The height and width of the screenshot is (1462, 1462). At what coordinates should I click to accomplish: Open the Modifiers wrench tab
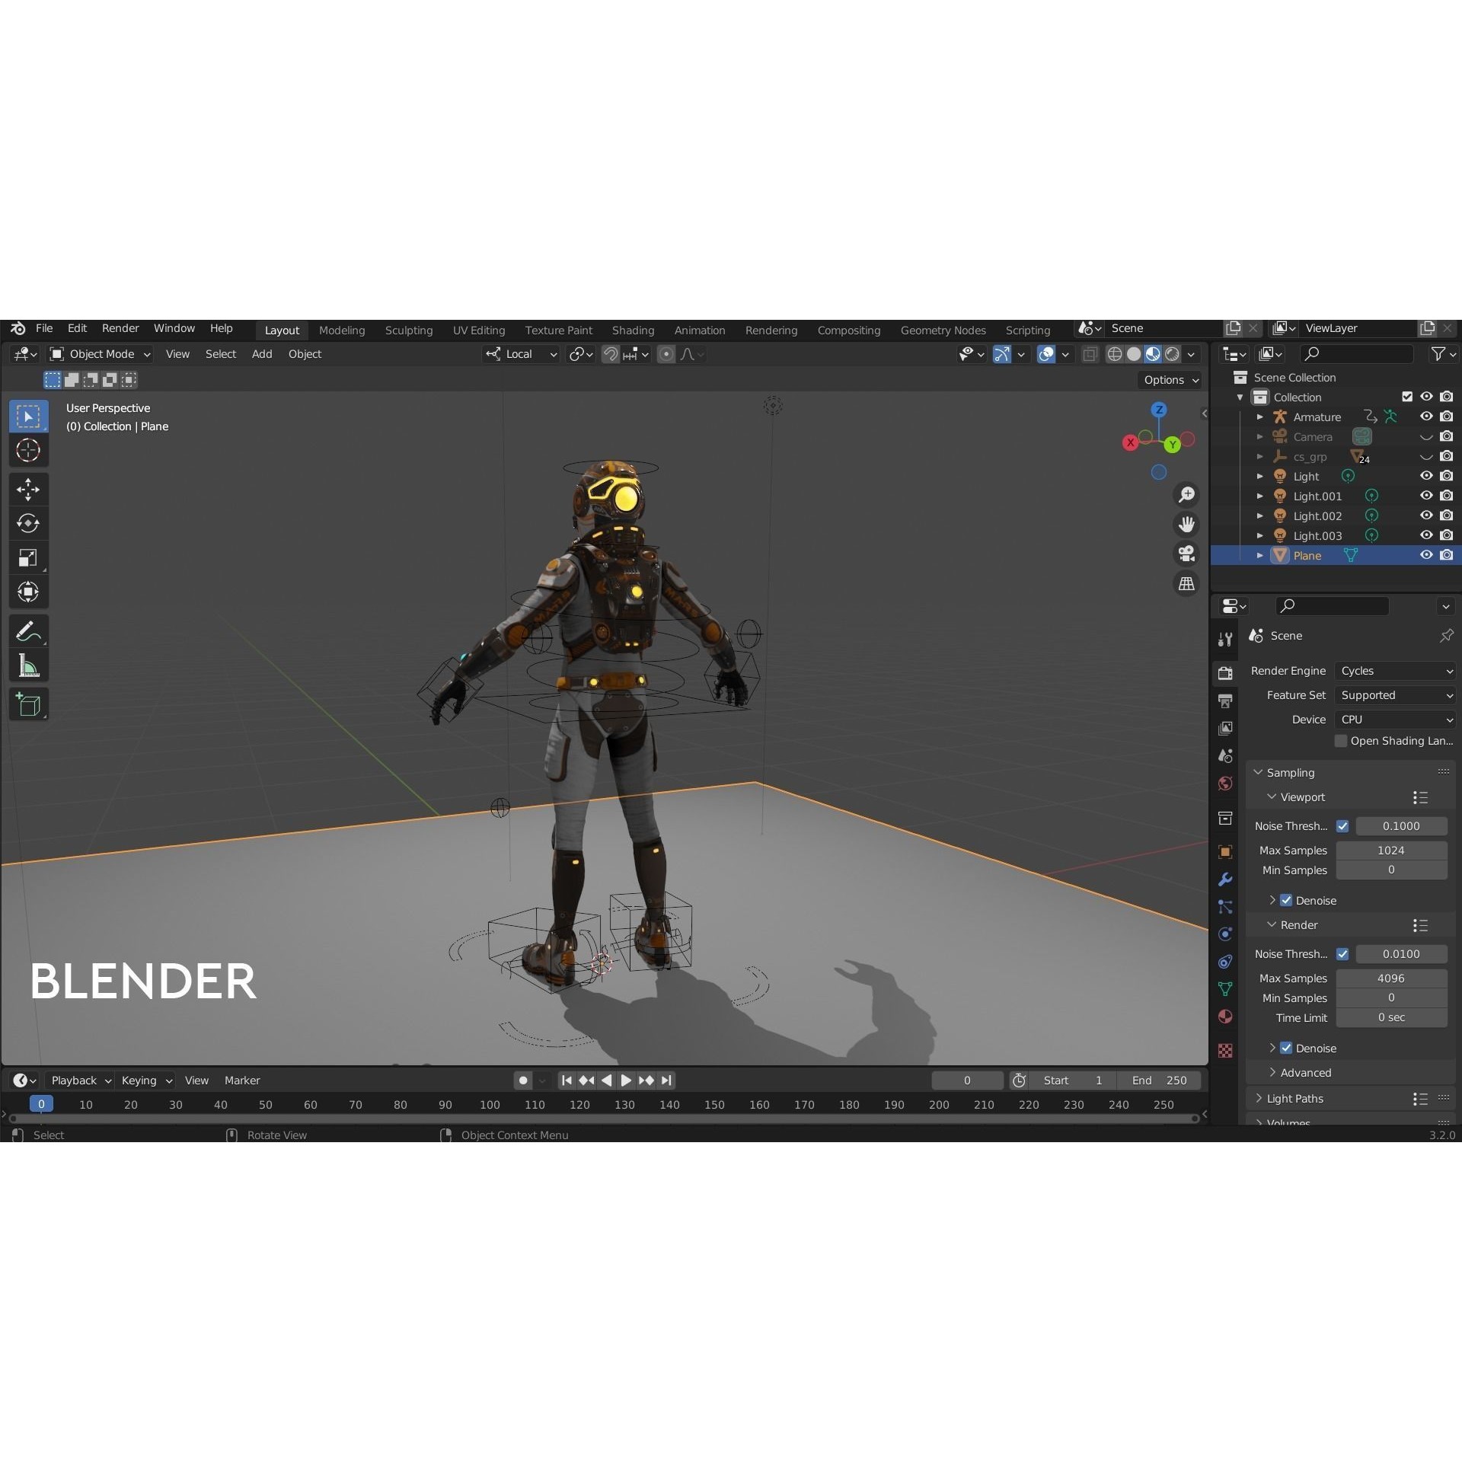tap(1225, 879)
